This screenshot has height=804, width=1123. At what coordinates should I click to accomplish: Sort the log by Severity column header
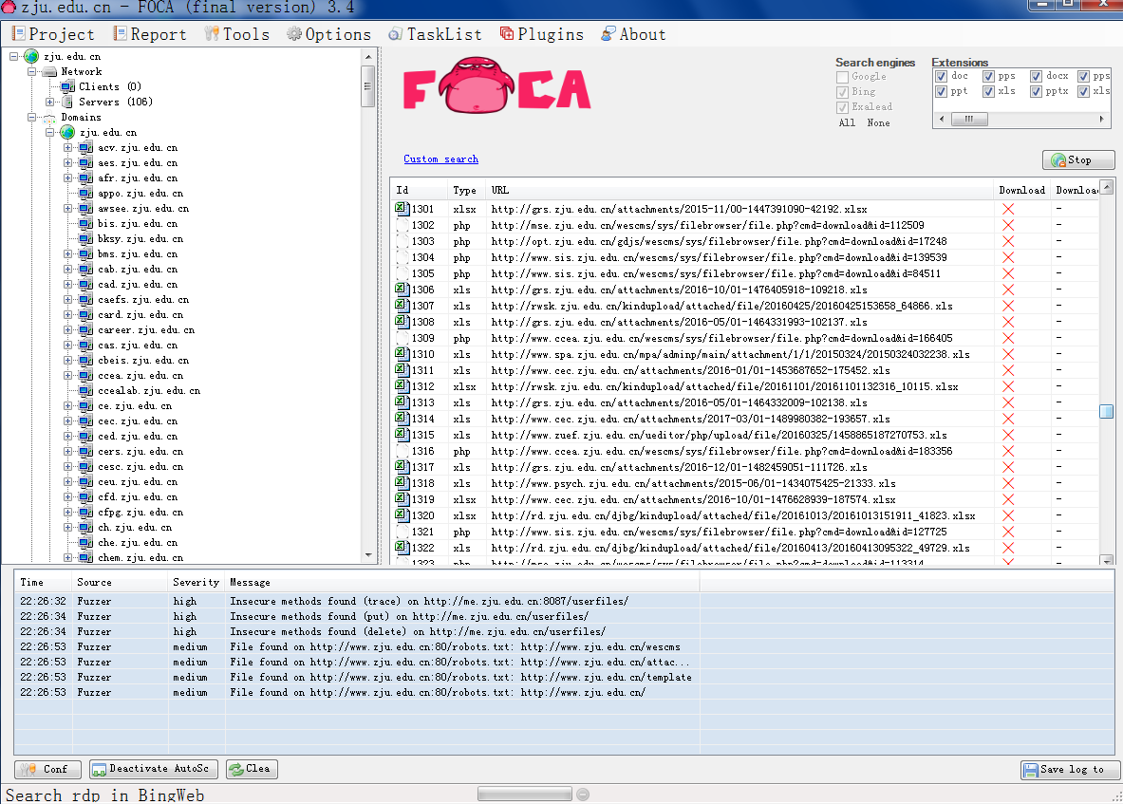(x=197, y=583)
